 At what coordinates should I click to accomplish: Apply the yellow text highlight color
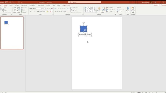point(47,11)
